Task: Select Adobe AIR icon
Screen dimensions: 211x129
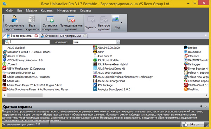Action: (5, 81)
